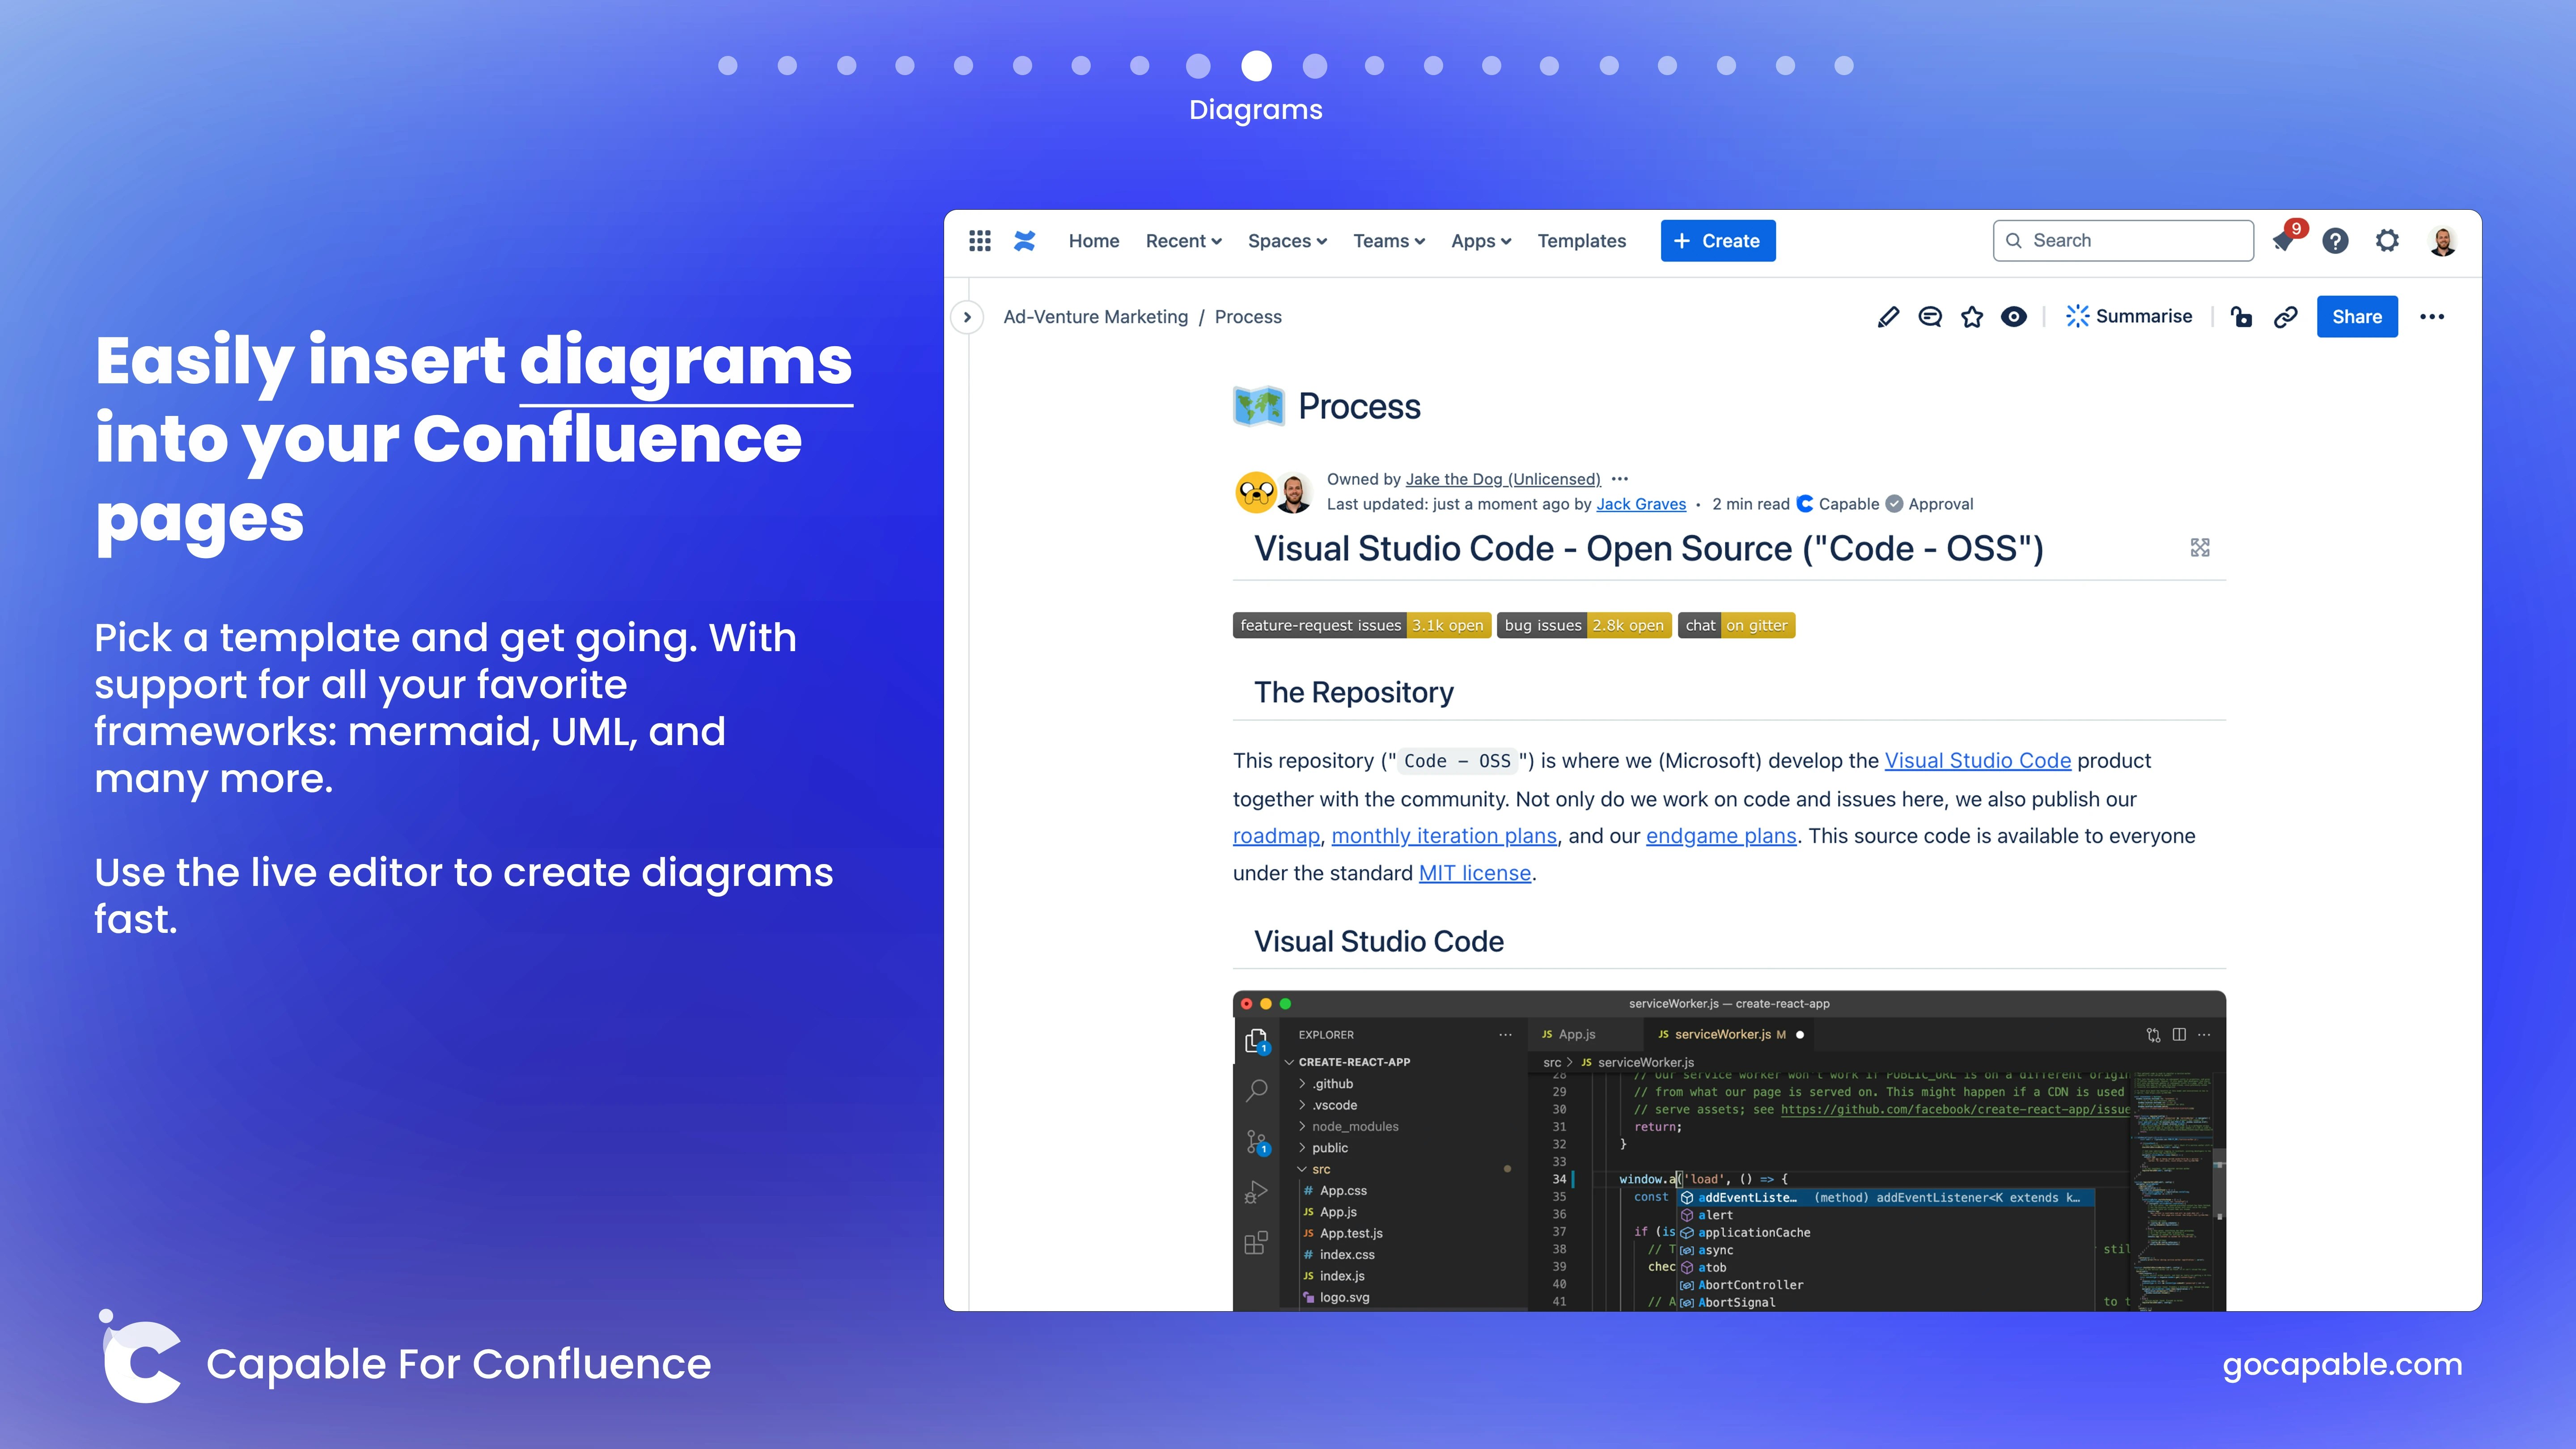Expand the .github folder

(x=1326, y=1084)
